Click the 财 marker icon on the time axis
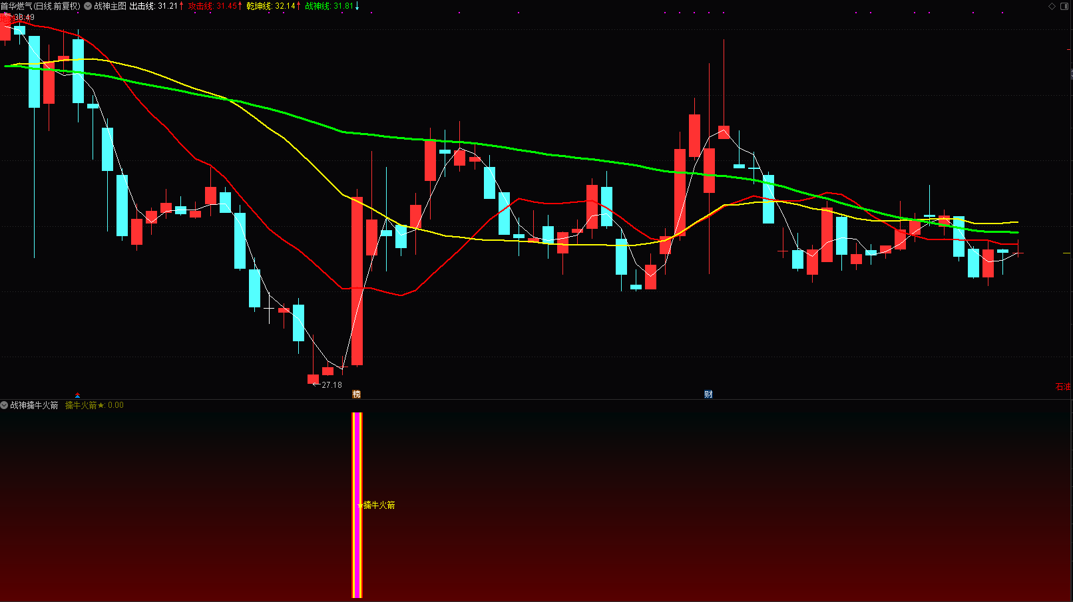The height and width of the screenshot is (602, 1073). click(708, 394)
